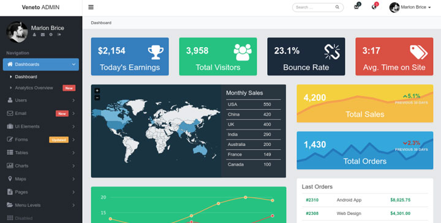Click the Total Sales yellow card

(x=365, y=103)
